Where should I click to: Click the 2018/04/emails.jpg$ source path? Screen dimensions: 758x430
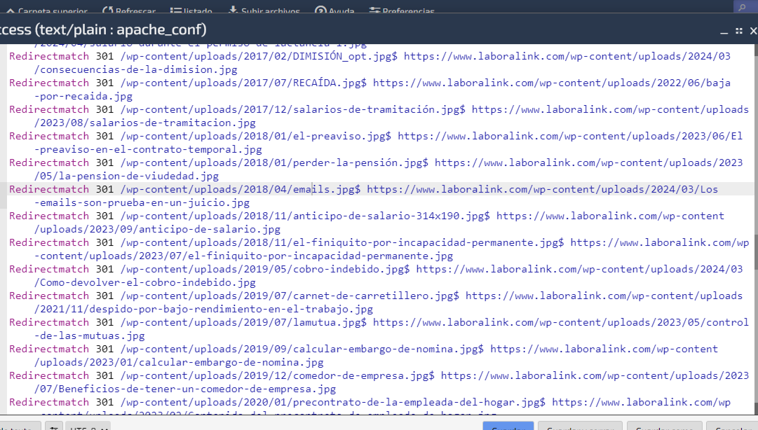point(241,189)
